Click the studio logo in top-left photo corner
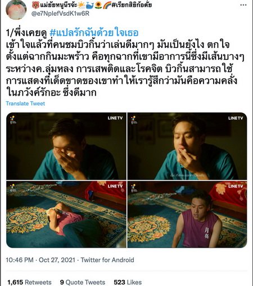Image resolution: width=253 pixels, height=286 pixels. tap(13, 120)
